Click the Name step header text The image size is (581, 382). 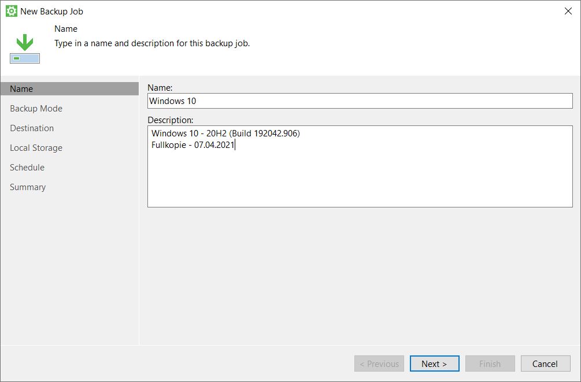(x=65, y=28)
